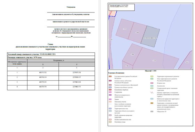Viewport: 195px width, 132px height.
Task: Click the 'Образуемые ЗУ' legend label
Action: (162, 112)
